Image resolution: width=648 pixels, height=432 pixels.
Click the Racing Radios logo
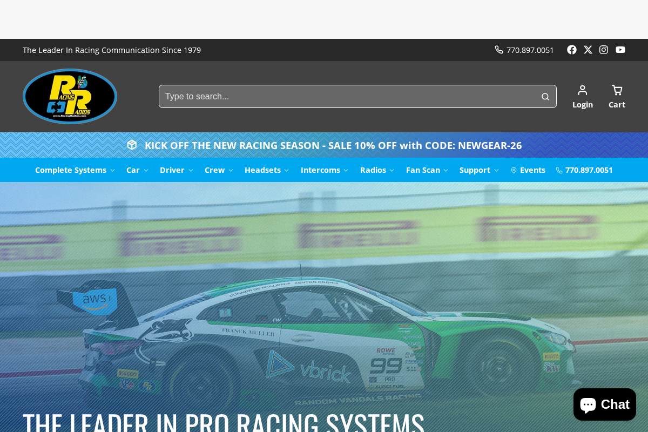tap(69, 96)
